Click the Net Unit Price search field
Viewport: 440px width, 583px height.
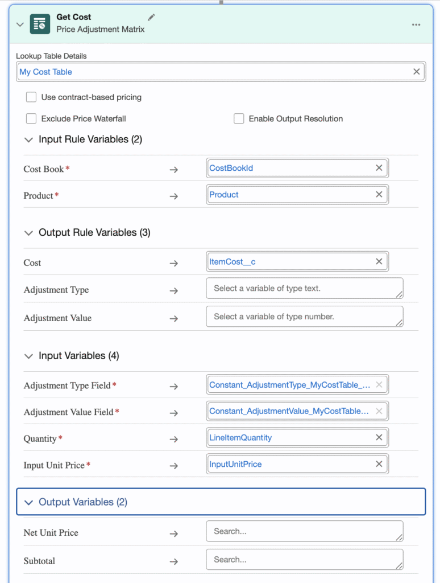coord(304,531)
